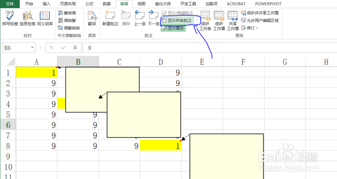Select column G header

coord(285,62)
